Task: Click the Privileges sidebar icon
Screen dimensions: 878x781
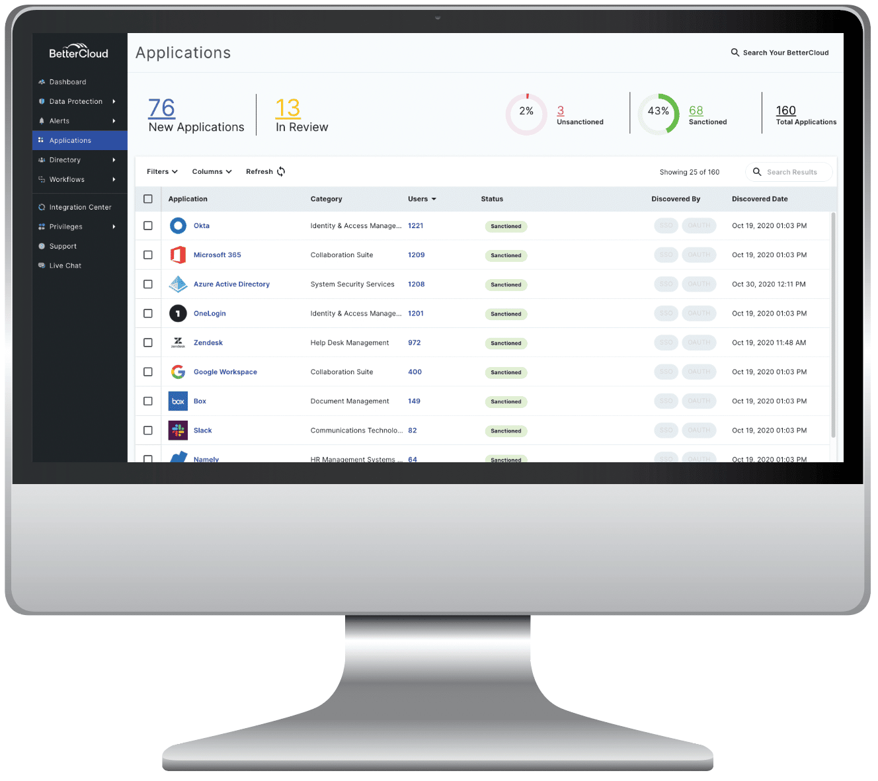Action: 42,226
